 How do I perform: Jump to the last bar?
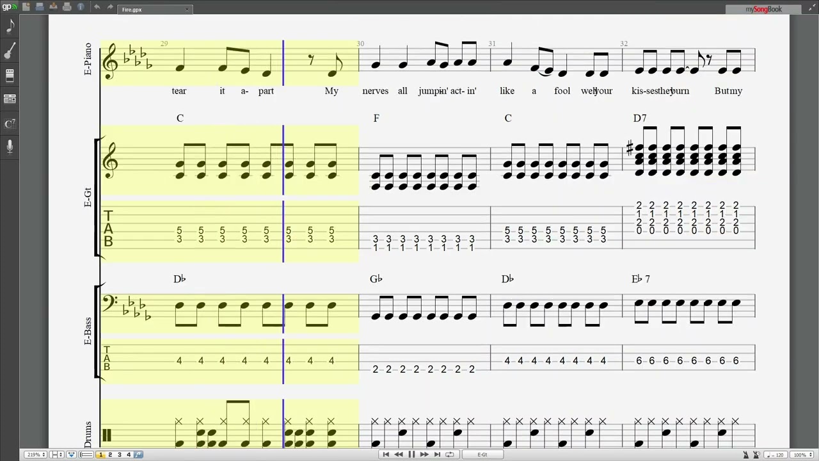(x=437, y=455)
